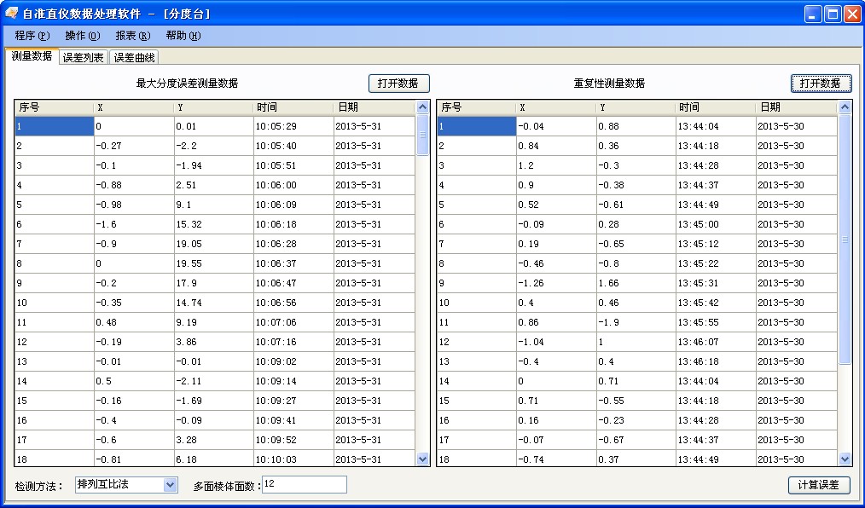The width and height of the screenshot is (865, 508).
Task: Switch to the 误差列表 tab
Action: tap(84, 56)
